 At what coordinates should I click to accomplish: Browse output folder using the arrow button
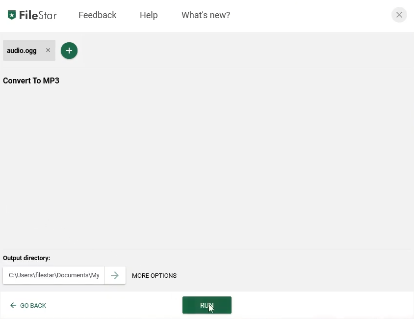coord(115,275)
